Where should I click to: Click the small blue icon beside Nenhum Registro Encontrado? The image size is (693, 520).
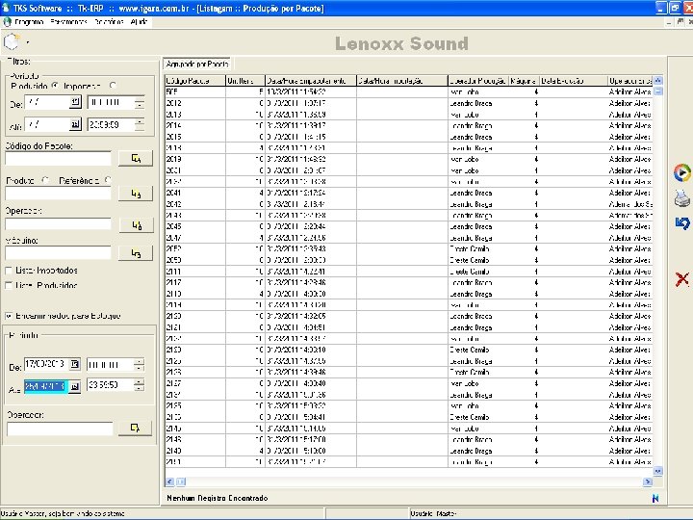pyautogui.click(x=655, y=499)
